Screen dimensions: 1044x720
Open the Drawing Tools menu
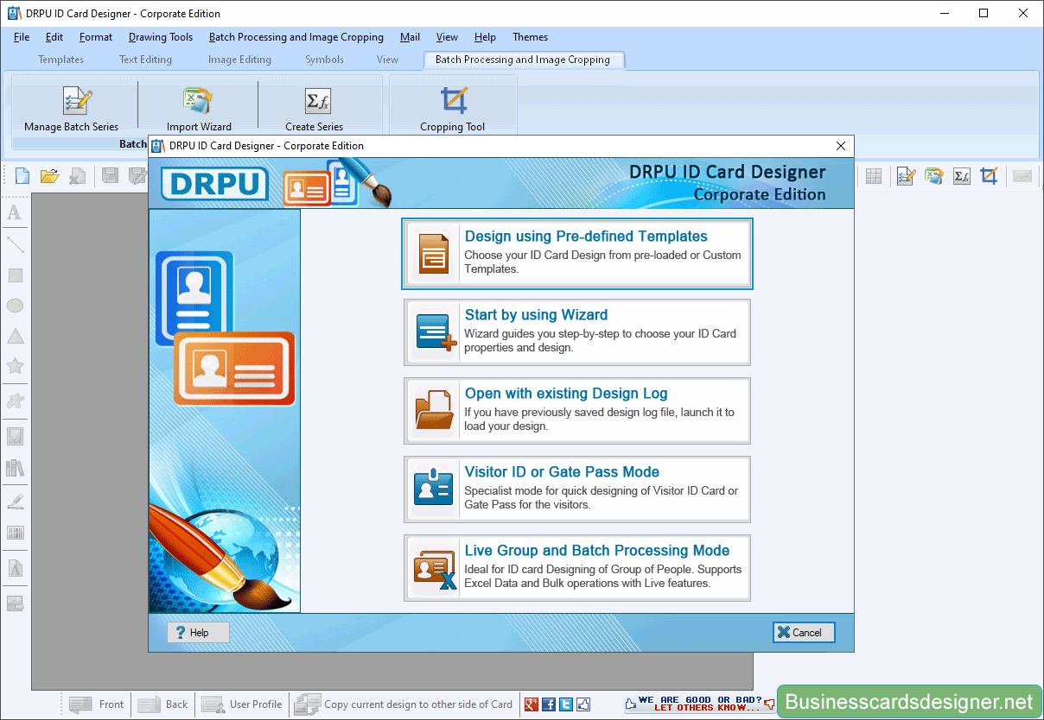(x=161, y=37)
